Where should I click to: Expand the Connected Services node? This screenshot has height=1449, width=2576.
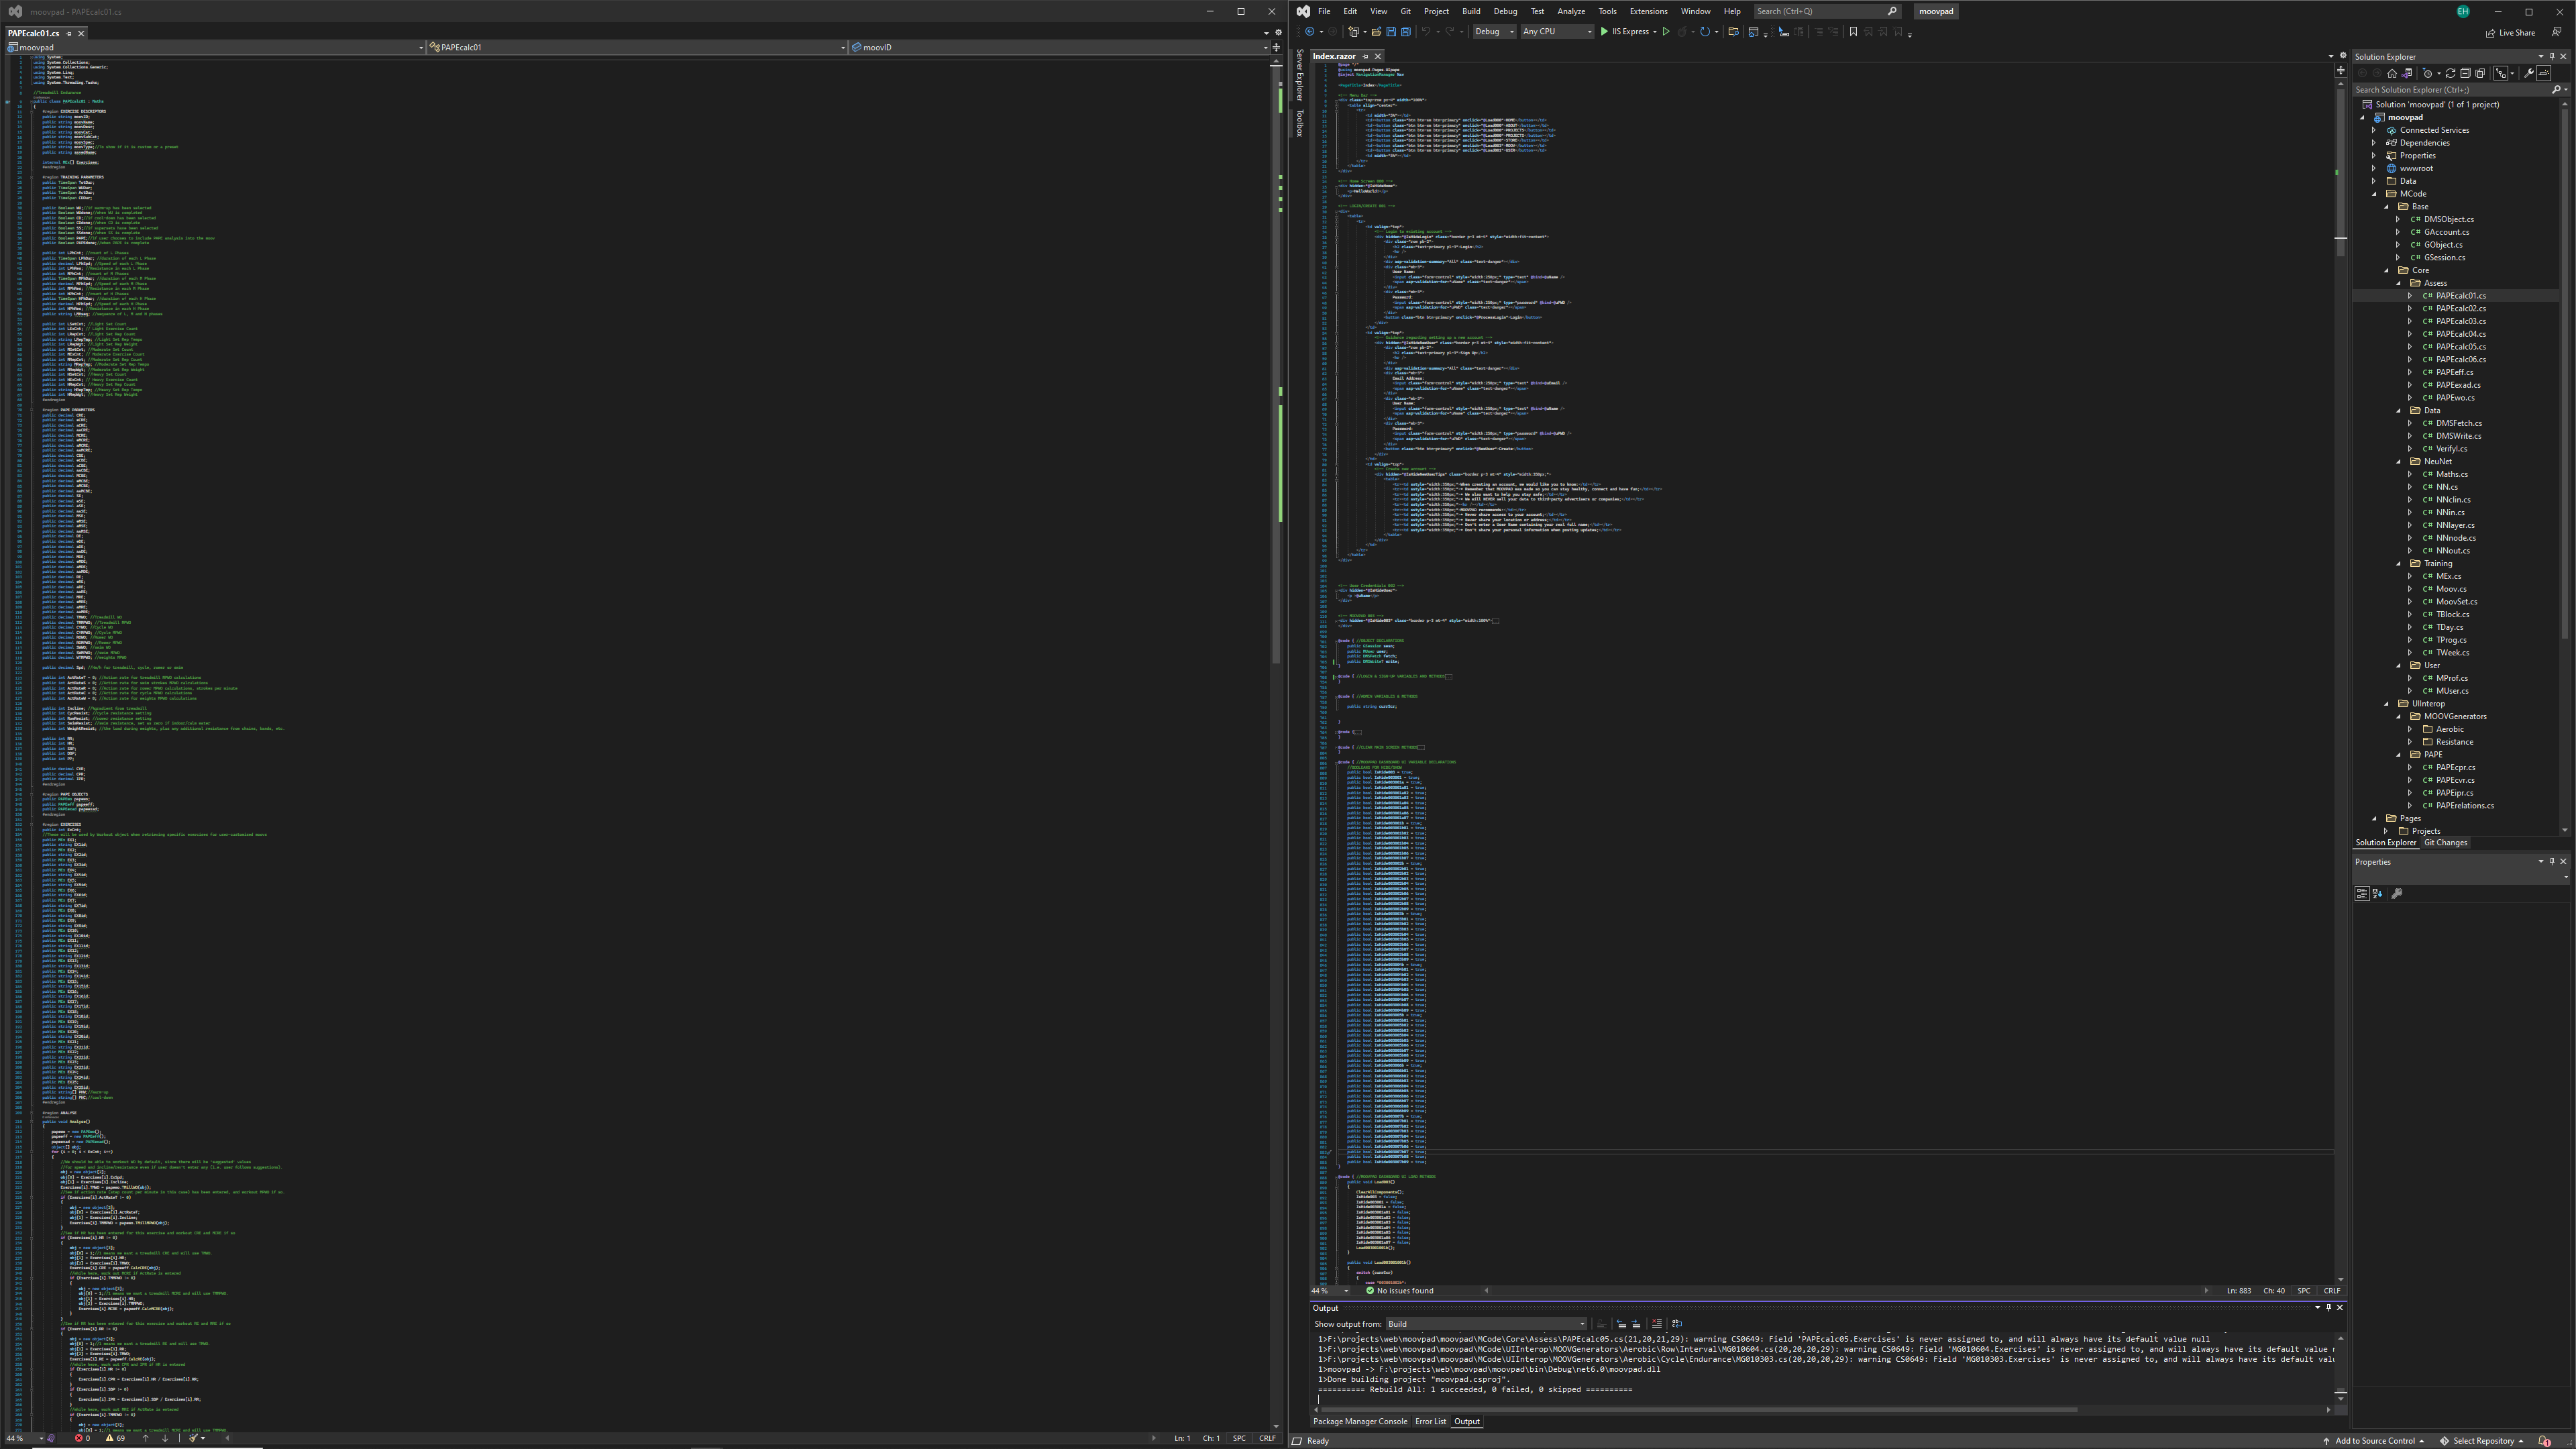pyautogui.click(x=2374, y=130)
